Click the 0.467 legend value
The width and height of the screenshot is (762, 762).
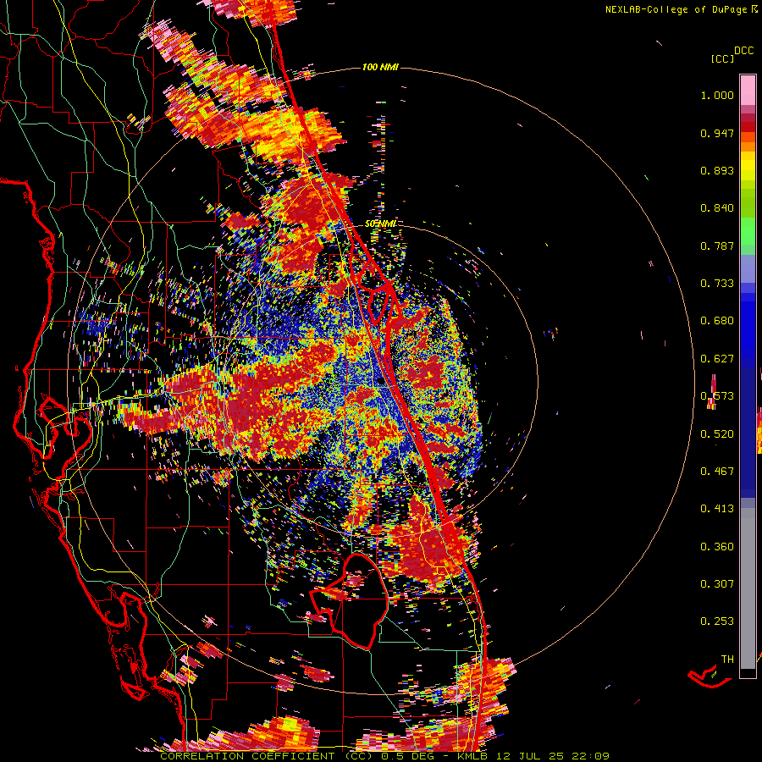[717, 472]
